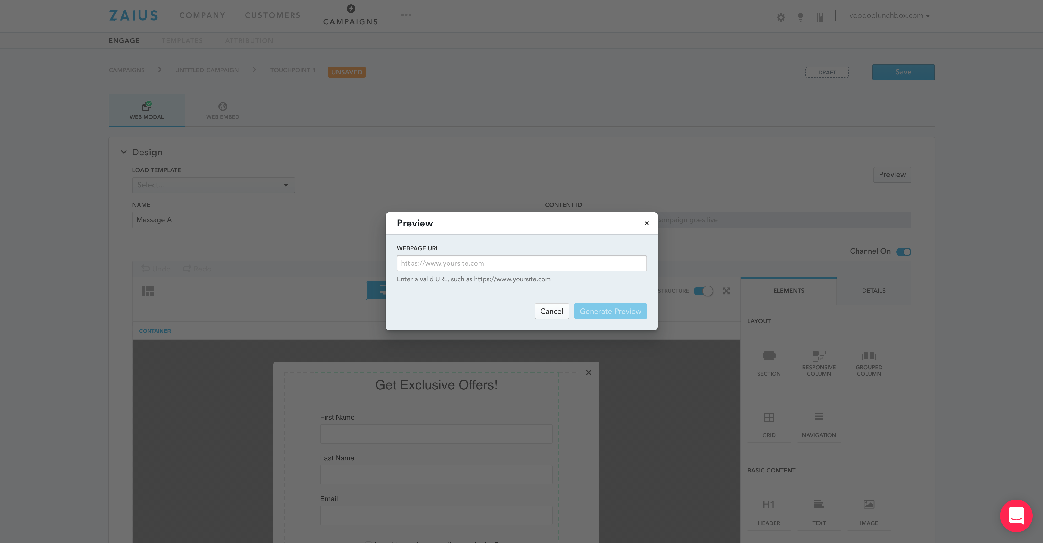Switch to the Elements tab
The width and height of the screenshot is (1043, 543).
click(789, 291)
